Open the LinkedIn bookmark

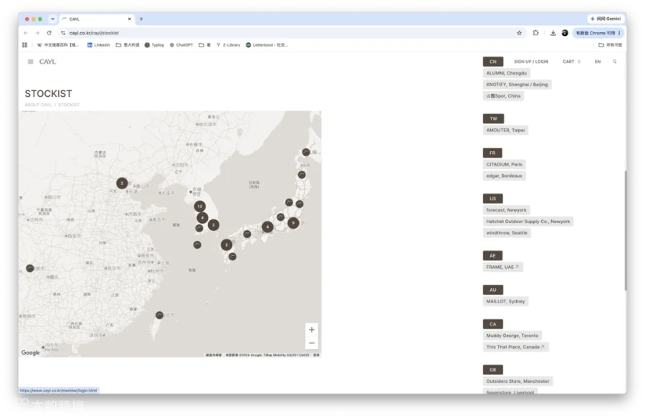point(98,45)
